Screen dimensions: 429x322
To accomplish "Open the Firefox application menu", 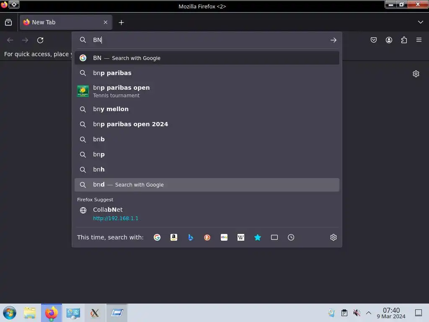I will (419, 40).
